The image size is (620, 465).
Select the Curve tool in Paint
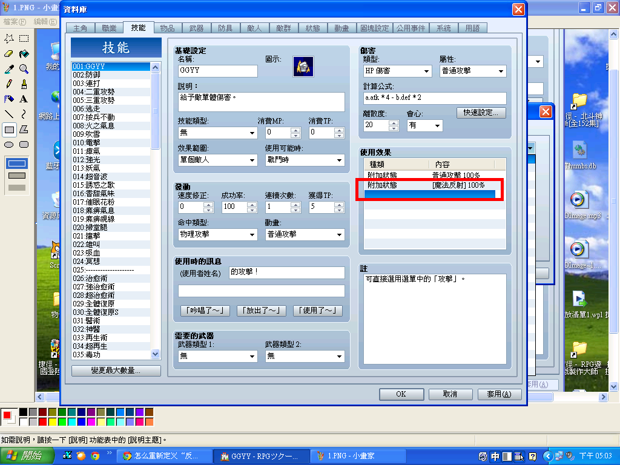click(x=24, y=114)
